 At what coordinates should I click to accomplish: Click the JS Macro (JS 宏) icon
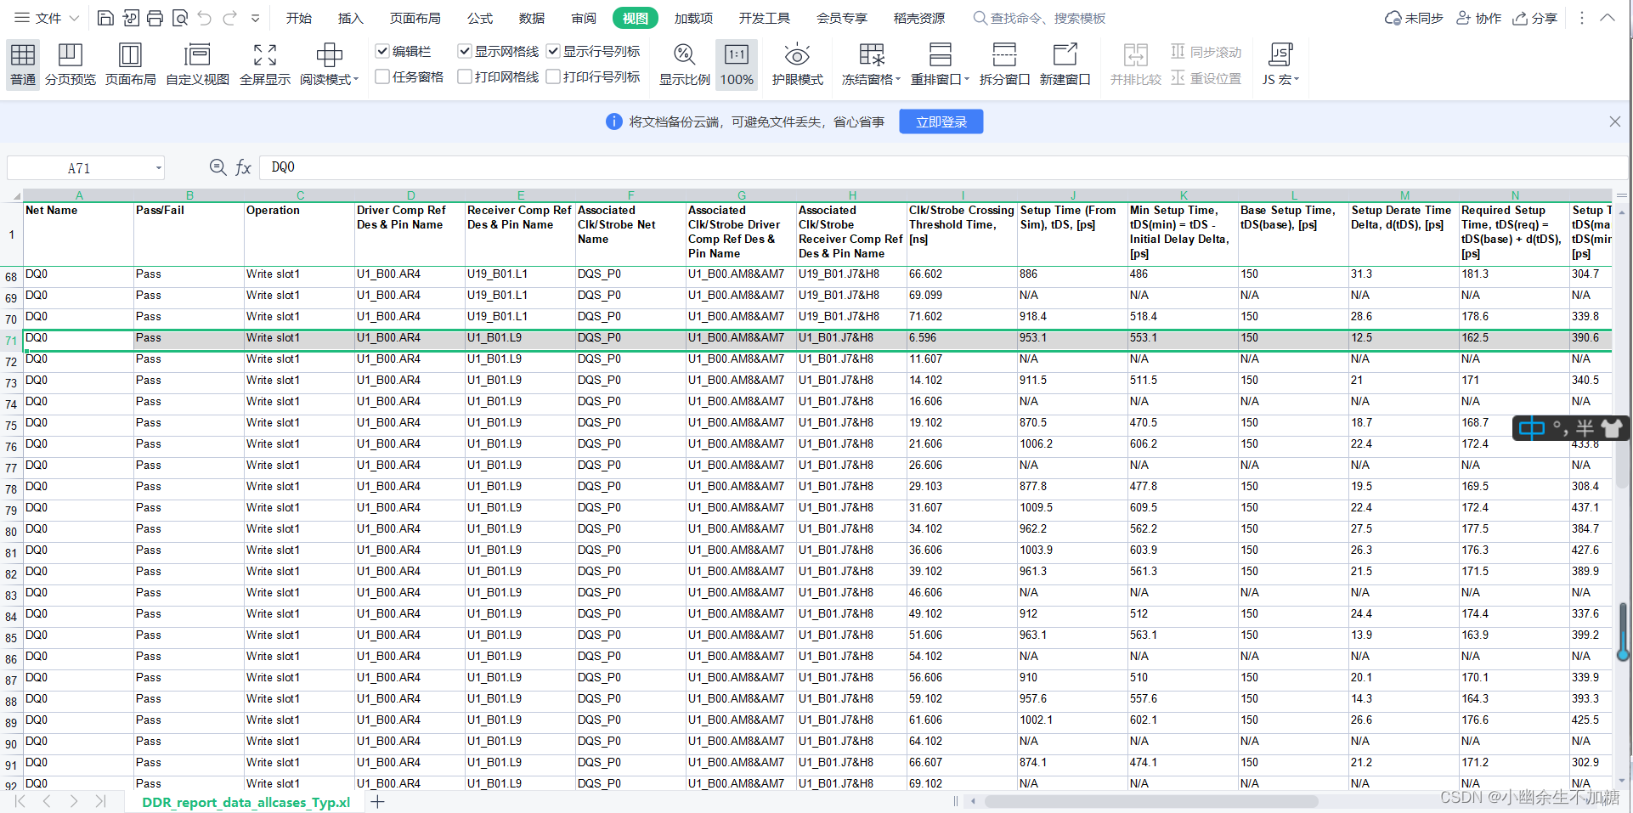pos(1280,56)
